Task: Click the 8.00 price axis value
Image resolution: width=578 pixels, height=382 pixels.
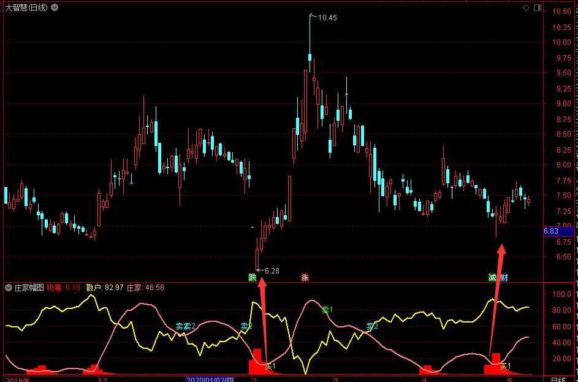Action: [564, 165]
